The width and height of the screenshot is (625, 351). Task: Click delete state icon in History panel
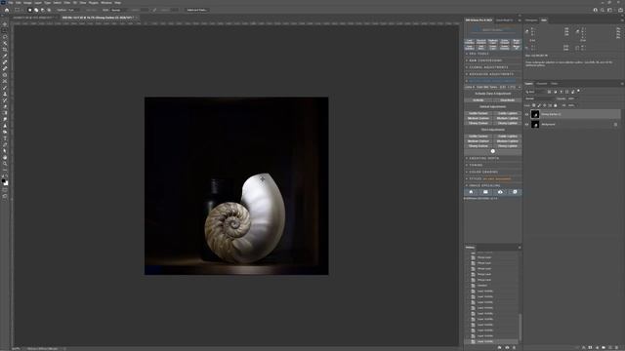(514, 347)
